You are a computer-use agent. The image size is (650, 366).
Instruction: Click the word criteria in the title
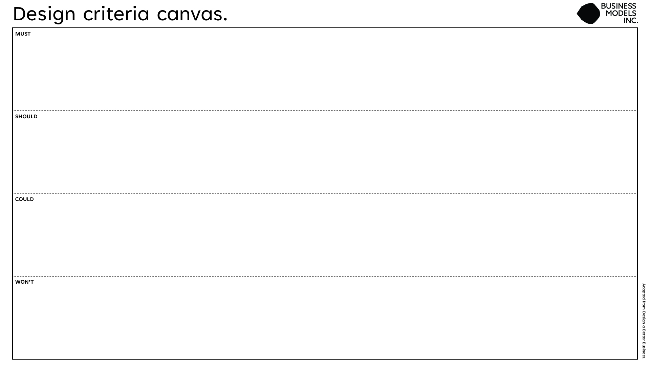click(x=116, y=14)
